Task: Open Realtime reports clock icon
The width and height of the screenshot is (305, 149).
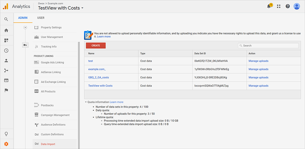Action: pos(6,50)
